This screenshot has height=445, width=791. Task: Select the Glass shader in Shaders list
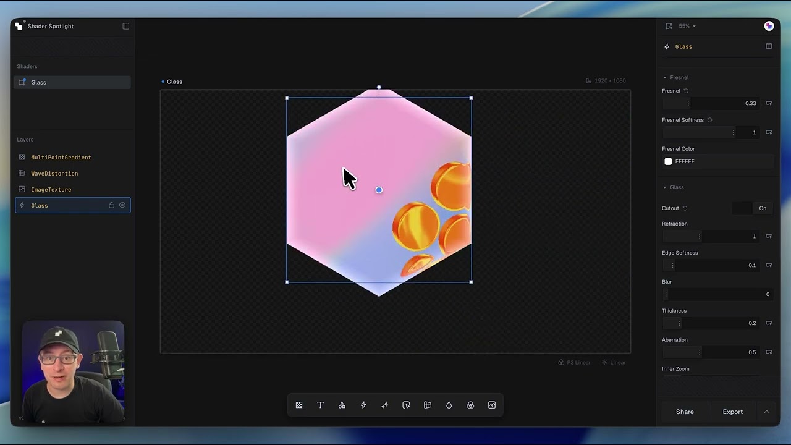[72, 82]
